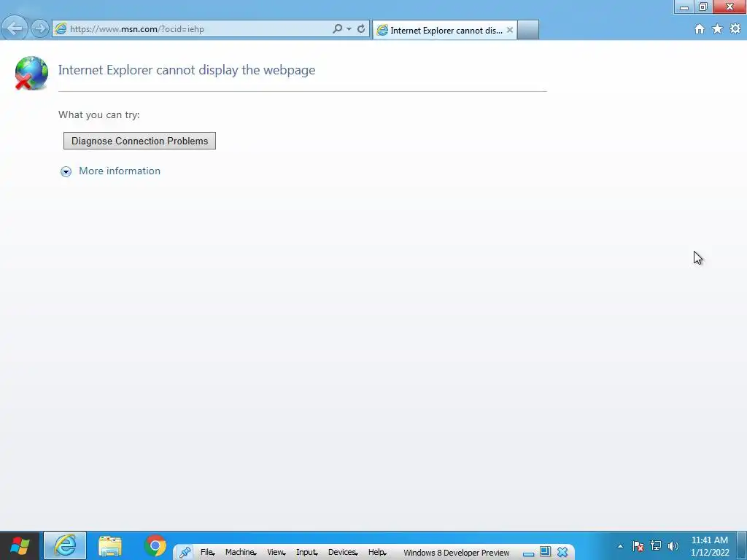
Task: Open the address bar autocomplete dropdown arrow
Action: coord(349,28)
